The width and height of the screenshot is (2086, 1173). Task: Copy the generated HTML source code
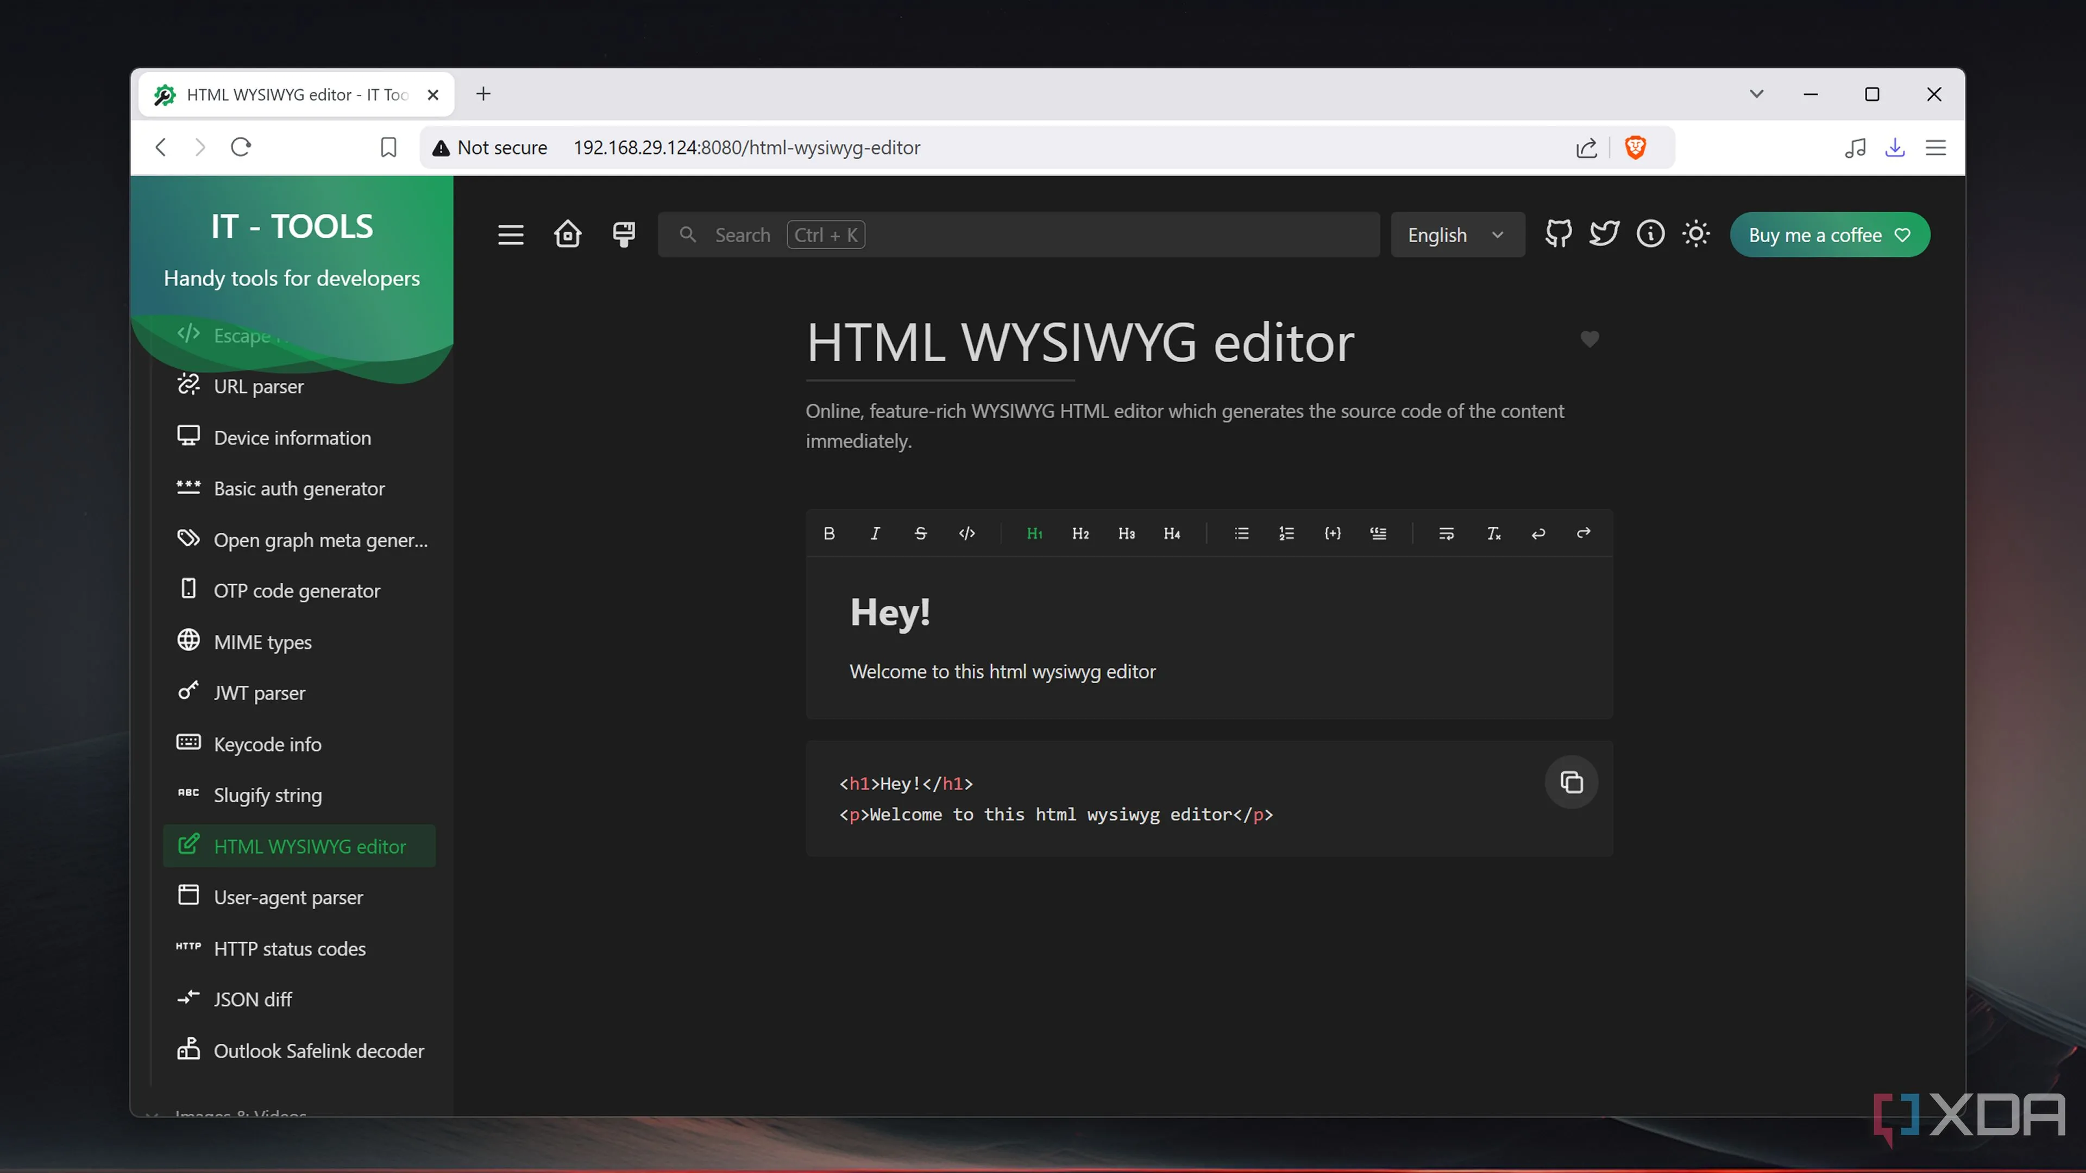point(1571,782)
